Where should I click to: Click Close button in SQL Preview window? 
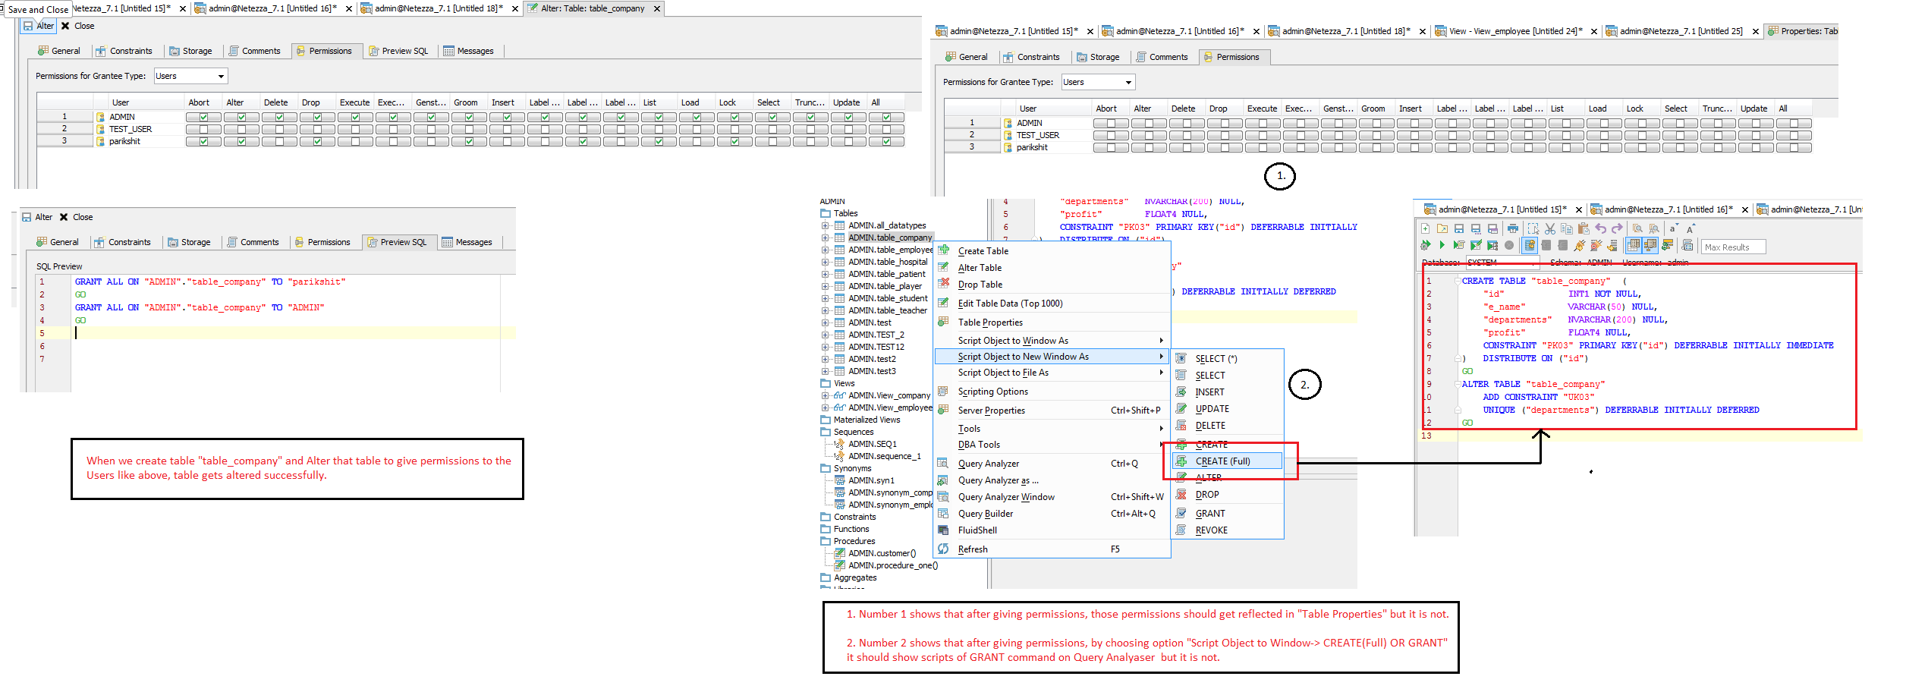coord(76,217)
